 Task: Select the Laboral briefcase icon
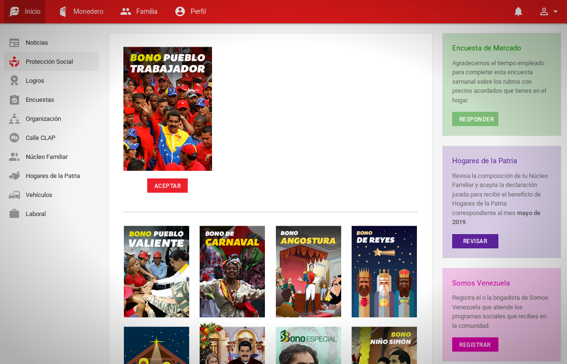[14, 214]
